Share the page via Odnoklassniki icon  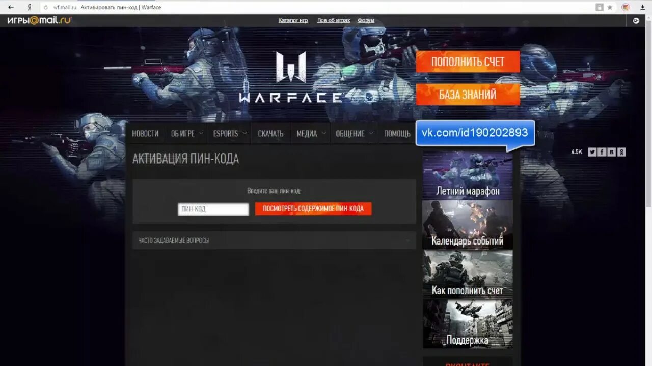(621, 151)
